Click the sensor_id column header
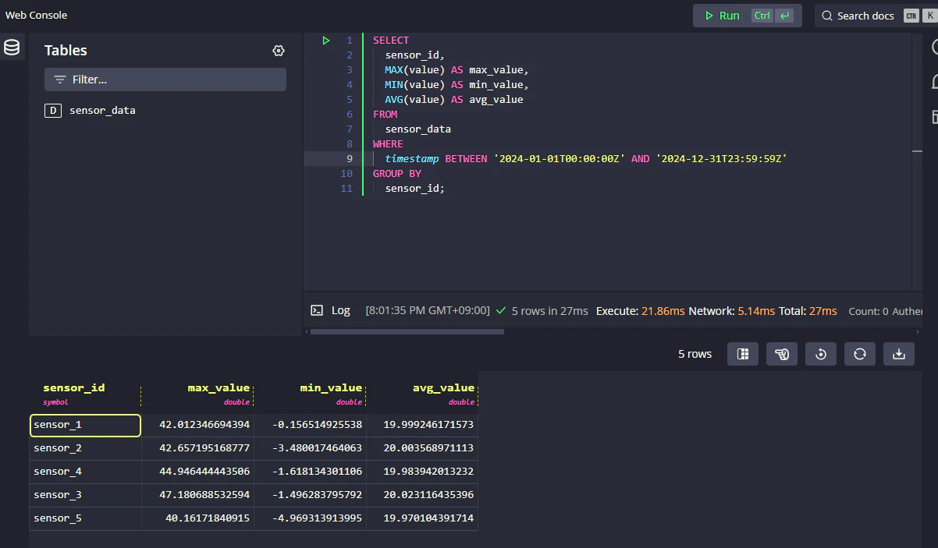The width and height of the screenshot is (938, 548). click(85, 393)
